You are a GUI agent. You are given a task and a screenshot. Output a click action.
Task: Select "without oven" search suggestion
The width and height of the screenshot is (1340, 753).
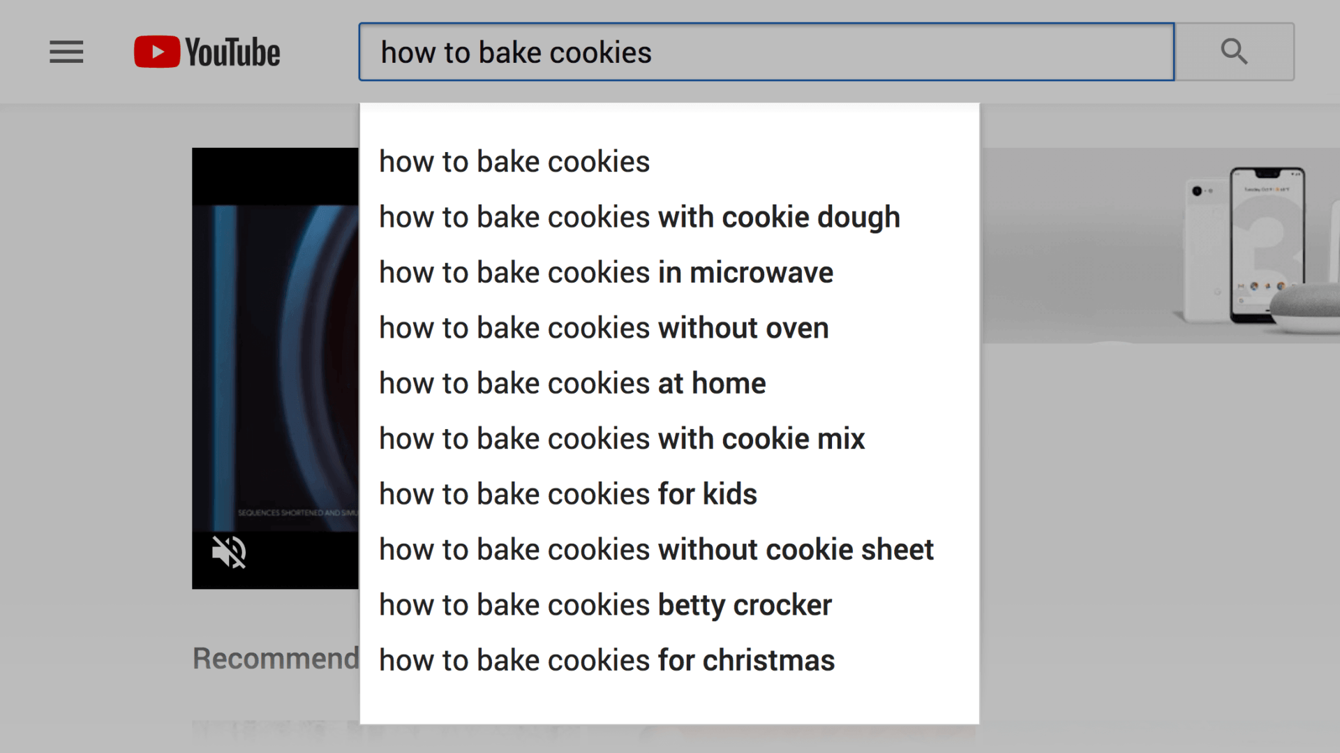pyautogui.click(x=604, y=328)
